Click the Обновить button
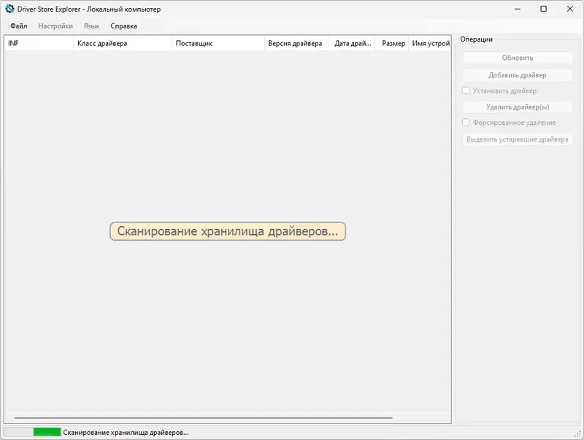 point(518,58)
